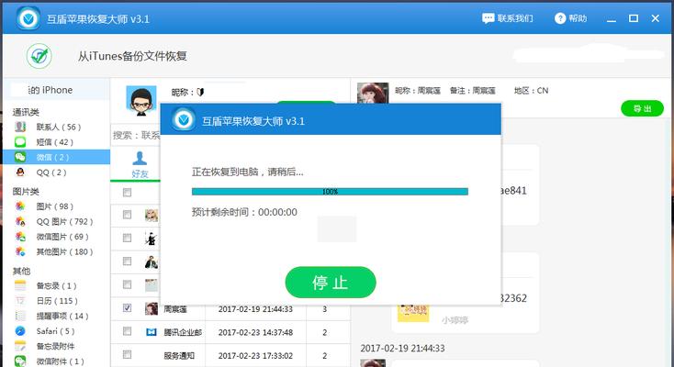Click the green message icon beside 短信

click(x=20, y=142)
